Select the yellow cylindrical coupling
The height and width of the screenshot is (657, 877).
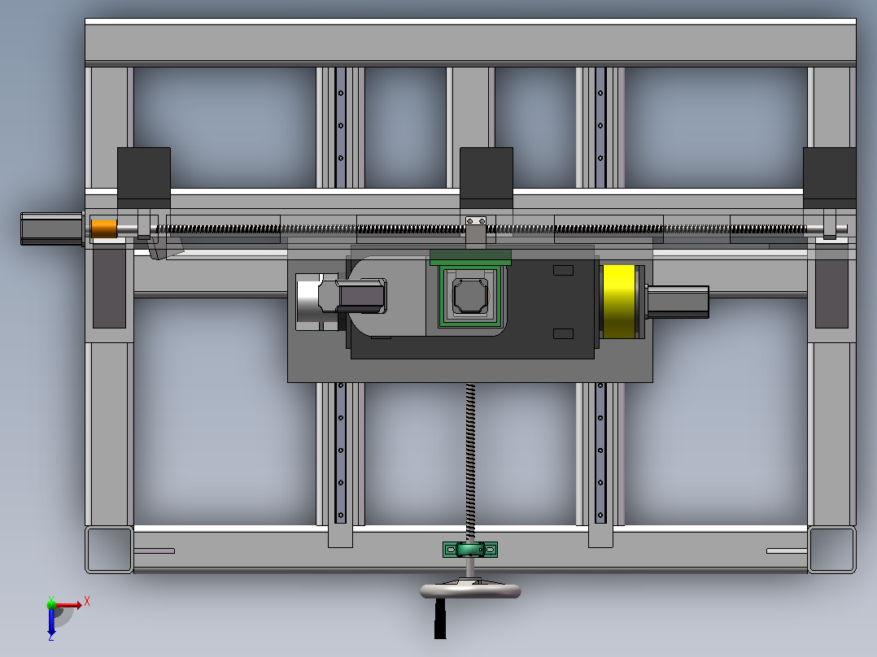tap(619, 302)
